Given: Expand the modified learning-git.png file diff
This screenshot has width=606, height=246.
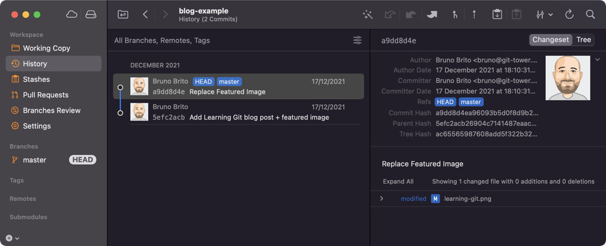Looking at the screenshot, I should coord(382,199).
